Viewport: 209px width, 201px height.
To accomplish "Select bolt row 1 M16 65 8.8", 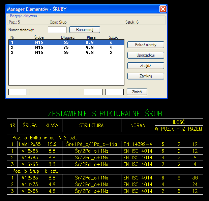I will (66, 42).
